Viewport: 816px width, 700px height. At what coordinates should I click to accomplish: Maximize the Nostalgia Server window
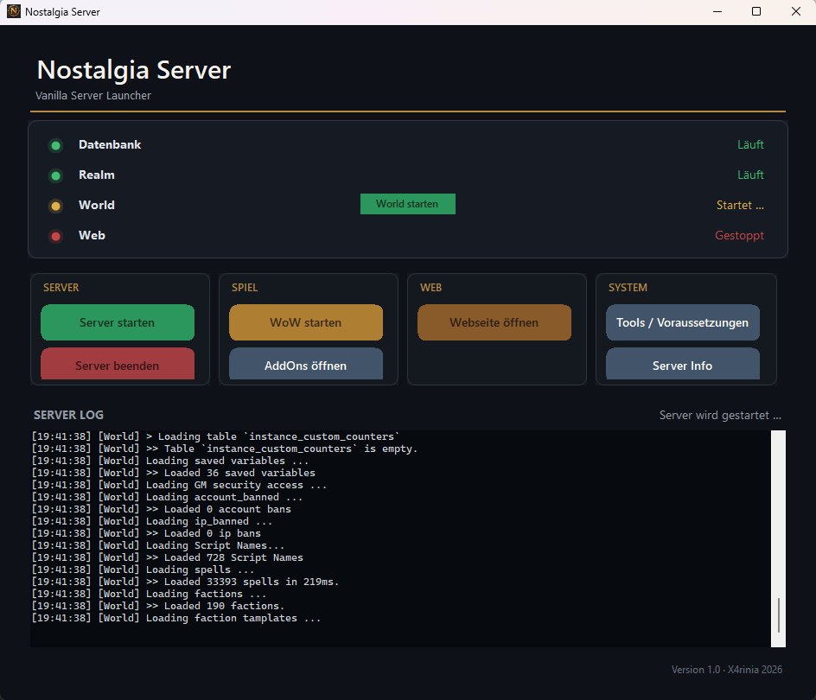point(756,11)
